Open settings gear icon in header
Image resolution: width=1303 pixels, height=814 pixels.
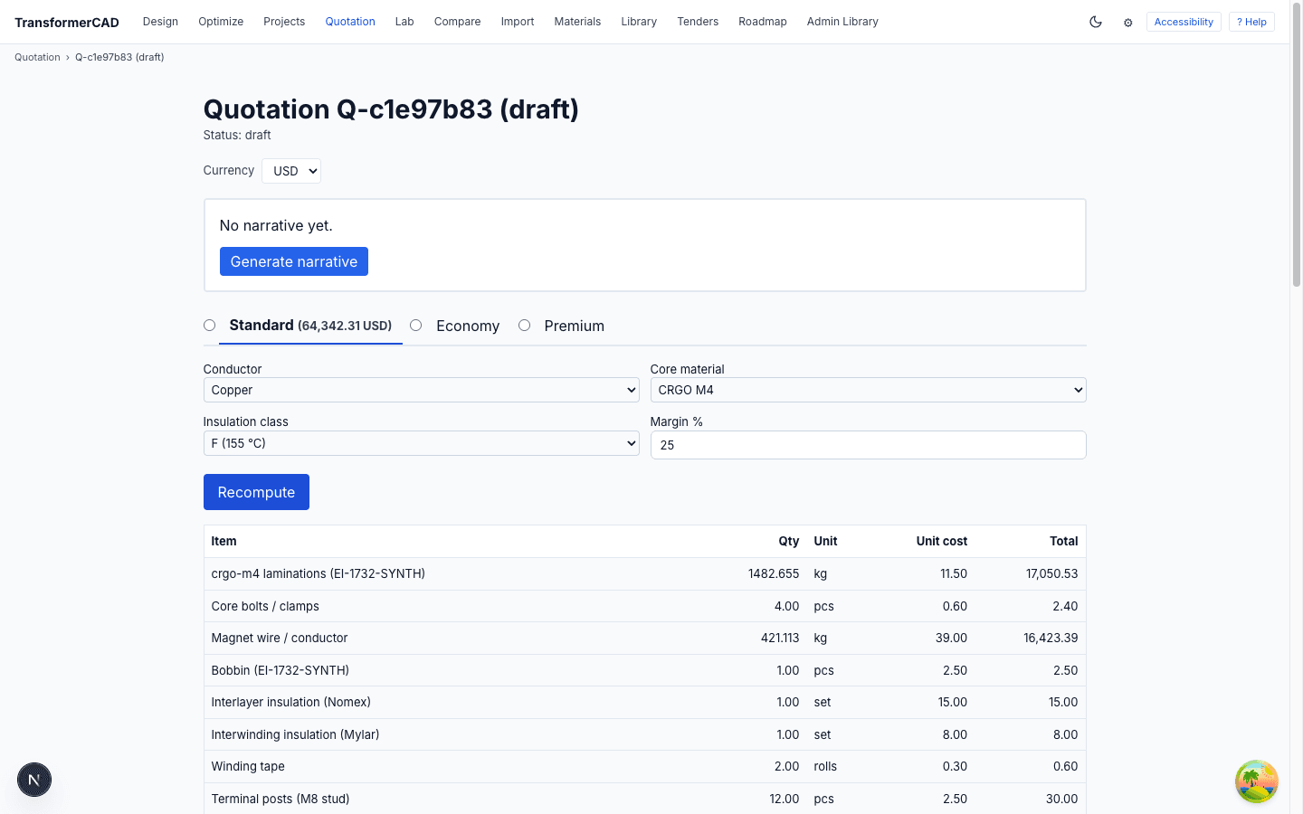(1128, 23)
